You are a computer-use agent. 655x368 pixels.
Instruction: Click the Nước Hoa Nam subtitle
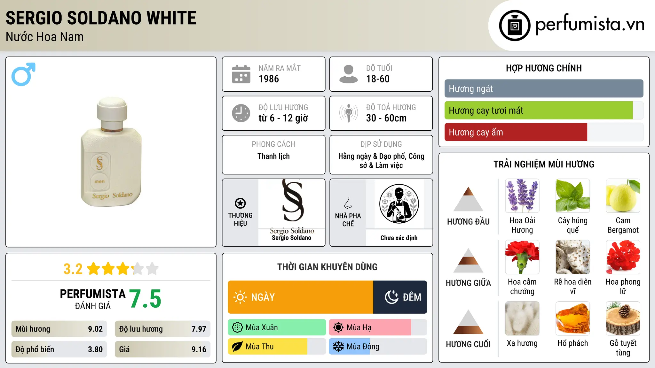point(45,37)
